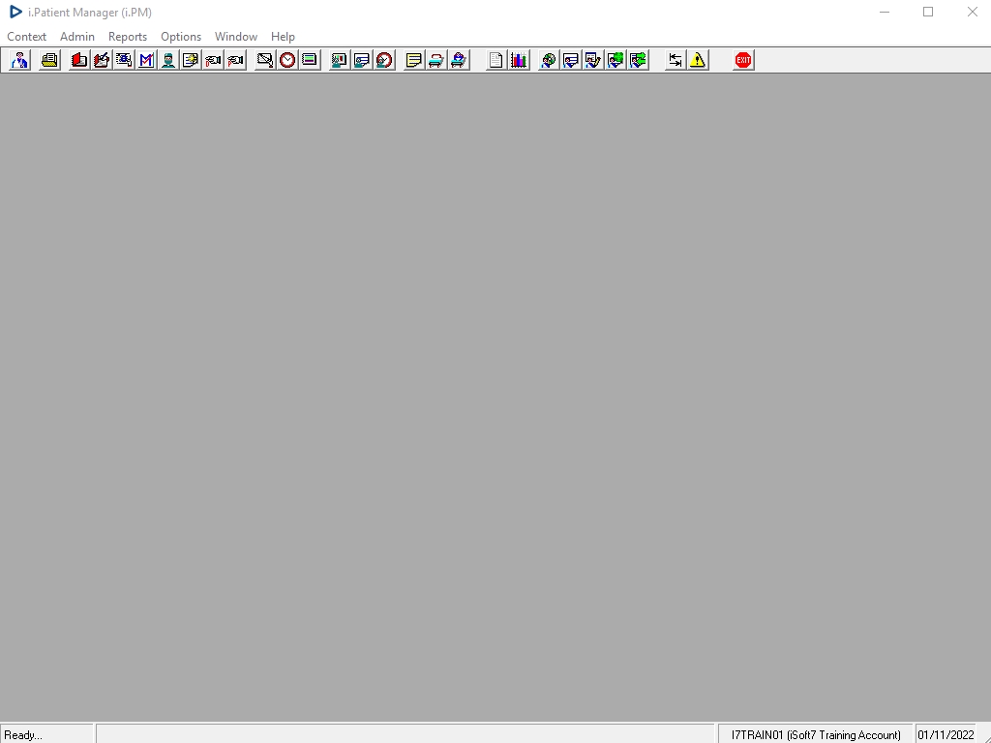The image size is (991, 743).
Task: Open the Options menu
Action: point(181,37)
